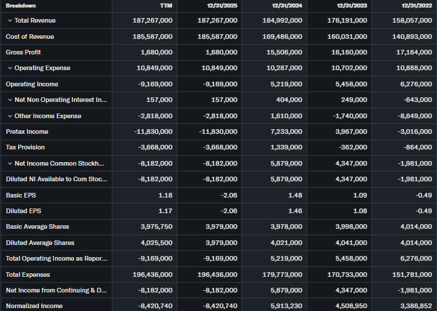Expand the Total Revenue row chevron
This screenshot has width=437, height=311.
pos(10,21)
